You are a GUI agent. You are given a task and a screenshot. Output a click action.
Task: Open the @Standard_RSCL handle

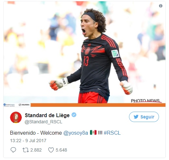pyautogui.click(x=44, y=122)
